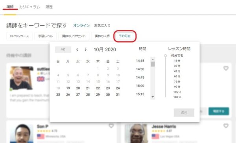Pick October 26 date
This screenshot has width=236, height=143.
pyautogui.click(x=68, y=94)
